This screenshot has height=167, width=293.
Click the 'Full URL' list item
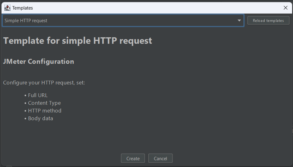tap(38, 95)
